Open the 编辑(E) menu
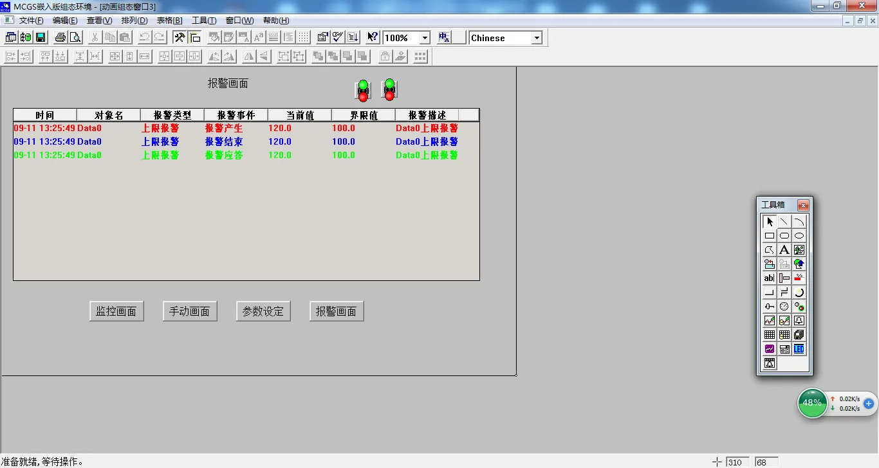 (x=65, y=21)
